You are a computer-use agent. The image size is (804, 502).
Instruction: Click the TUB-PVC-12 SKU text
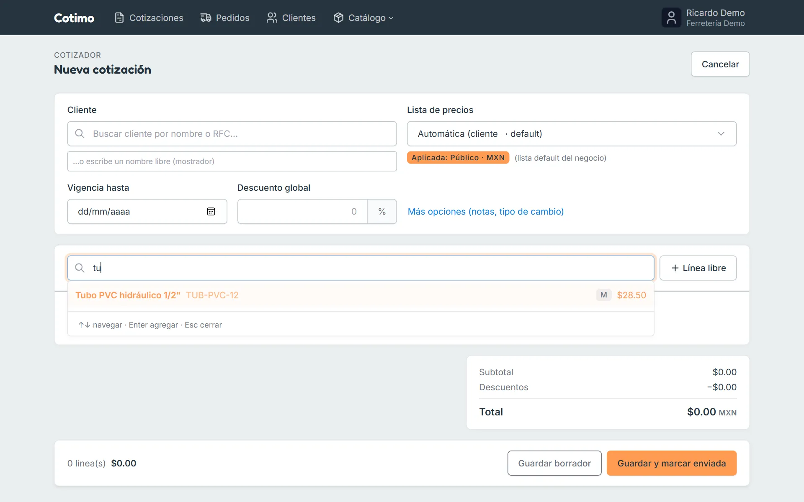212,295
